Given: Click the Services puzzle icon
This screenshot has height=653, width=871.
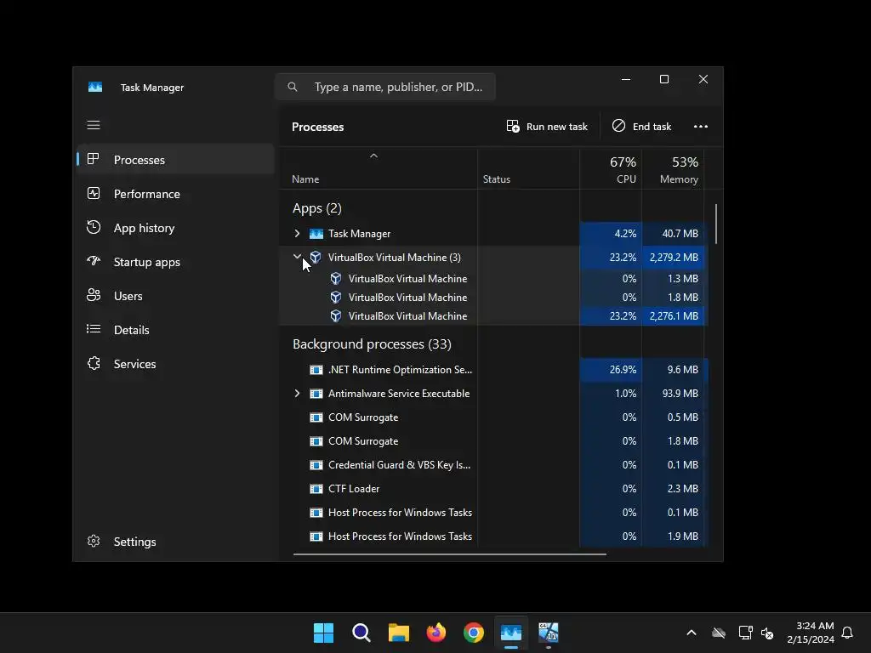Looking at the screenshot, I should 94,363.
